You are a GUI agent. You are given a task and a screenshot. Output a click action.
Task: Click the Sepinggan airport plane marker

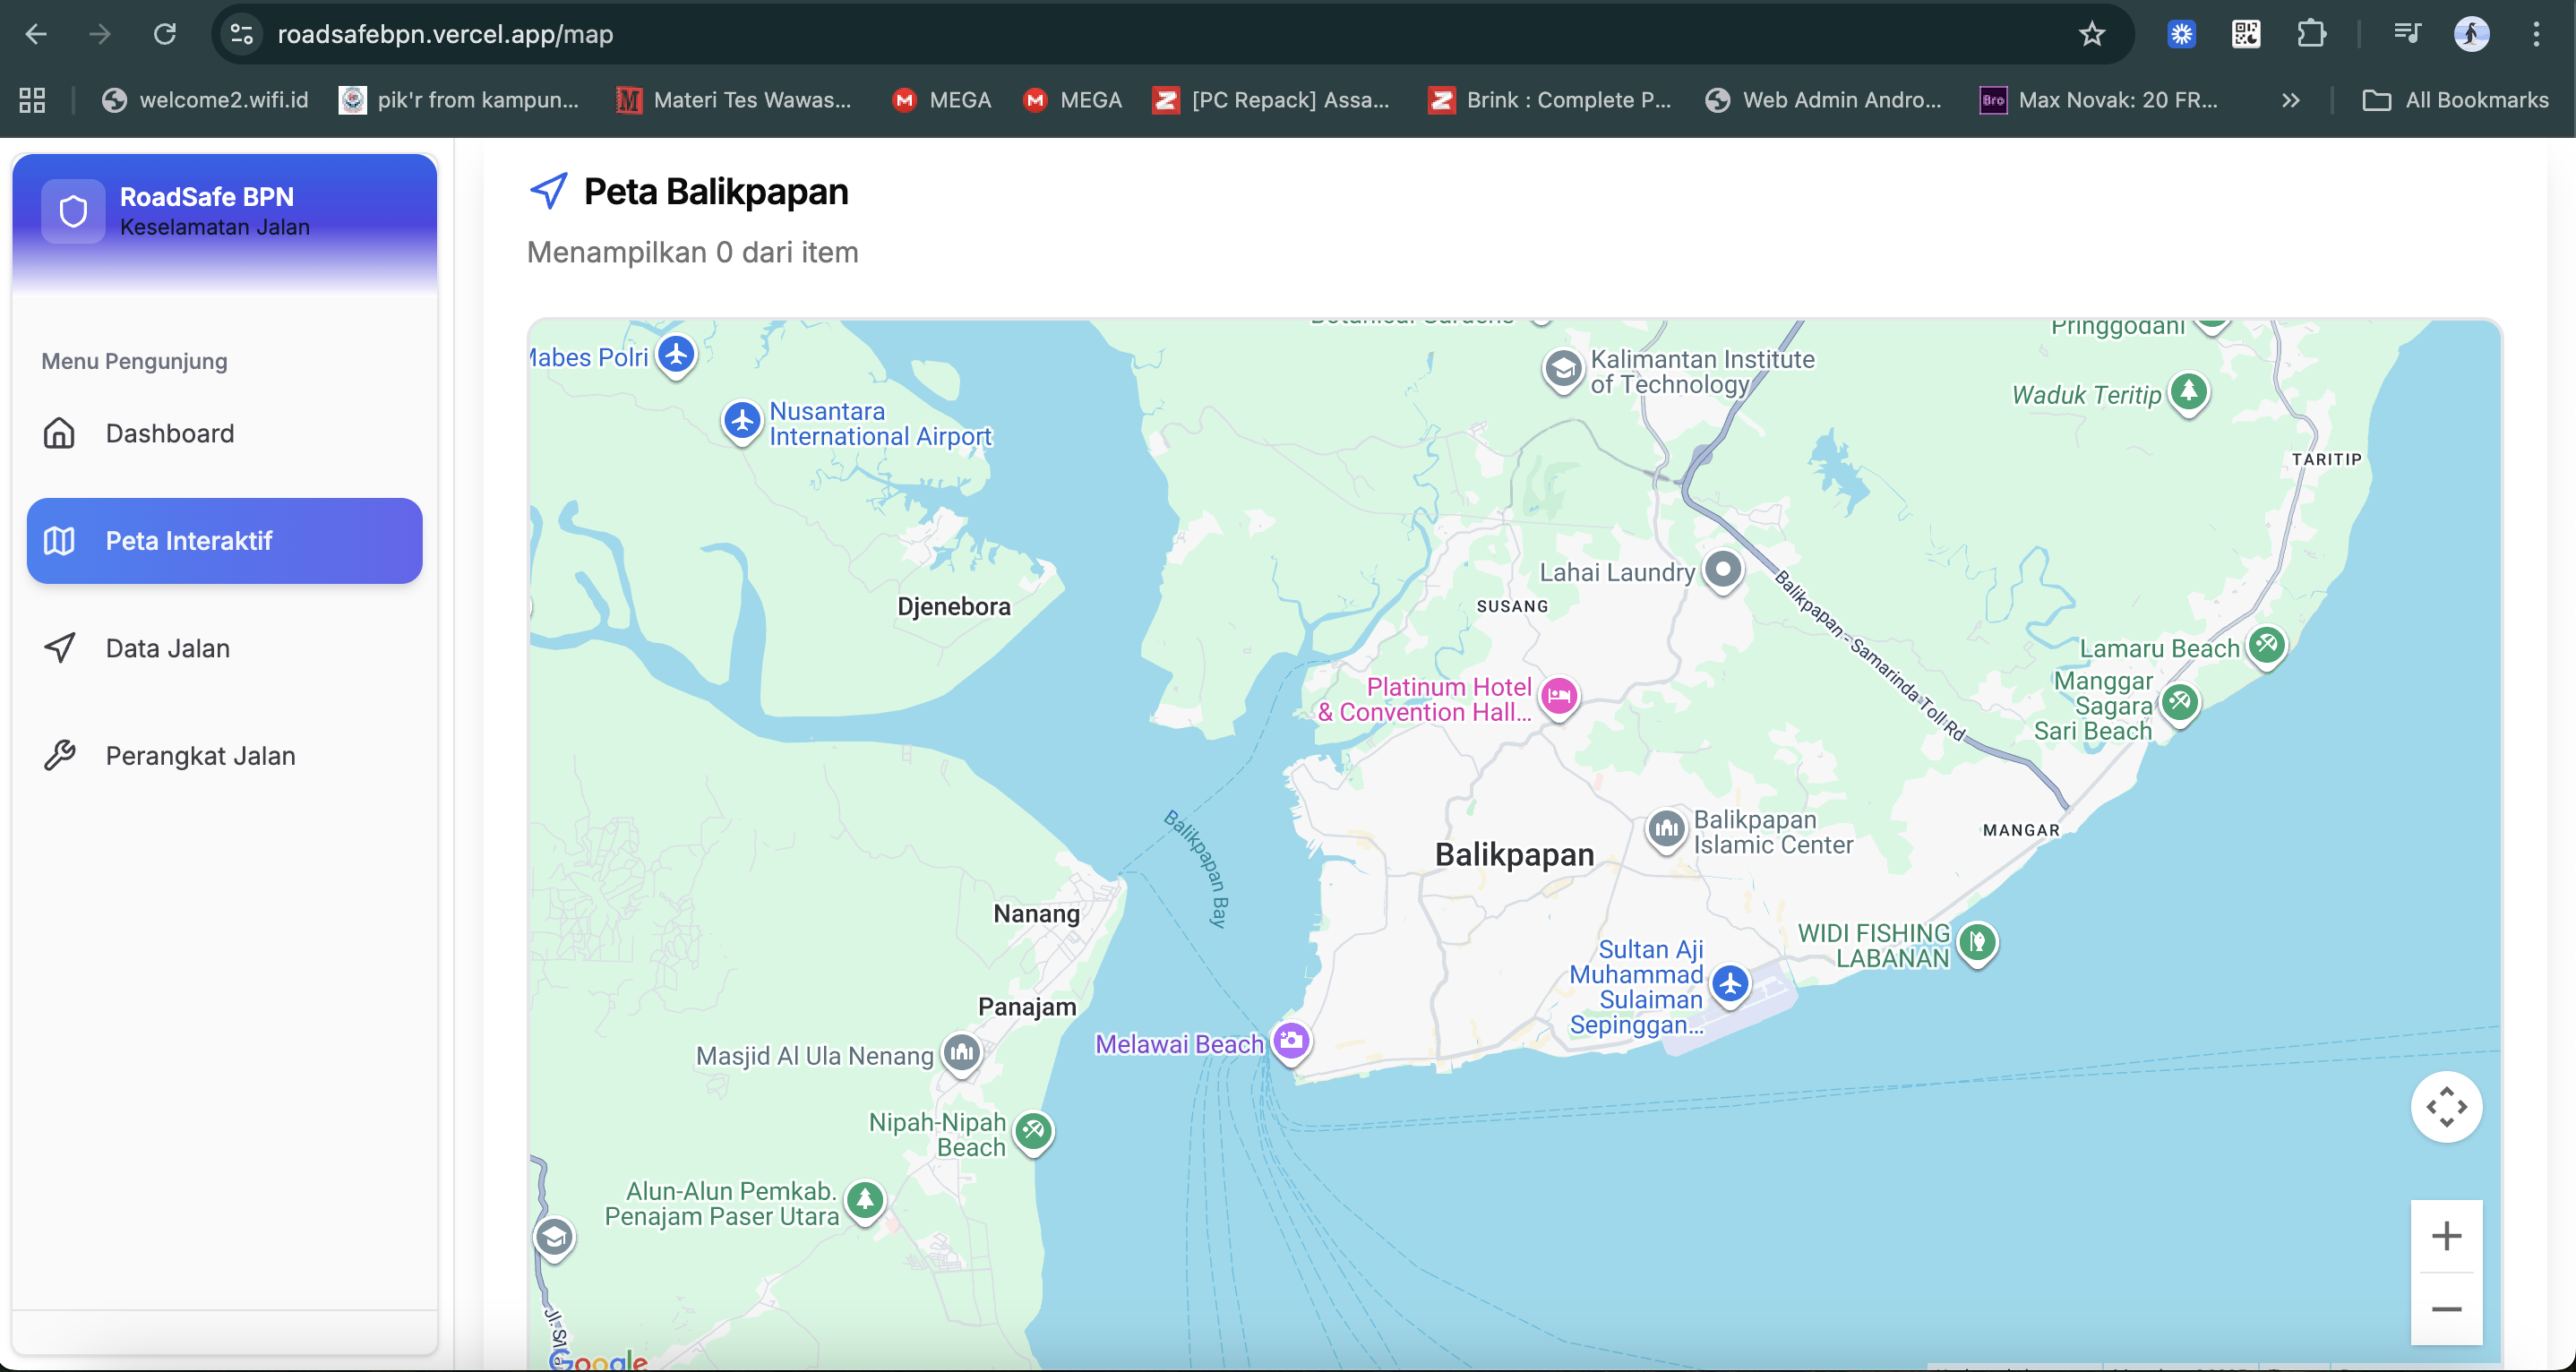(1731, 984)
